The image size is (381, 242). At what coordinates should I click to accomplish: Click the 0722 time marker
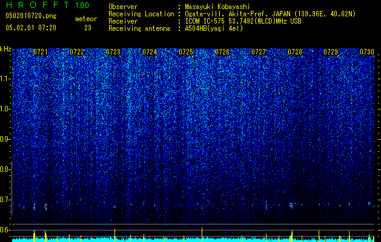[x=77, y=52]
